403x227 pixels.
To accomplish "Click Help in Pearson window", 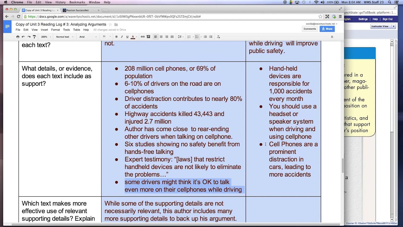I will 375,19.
